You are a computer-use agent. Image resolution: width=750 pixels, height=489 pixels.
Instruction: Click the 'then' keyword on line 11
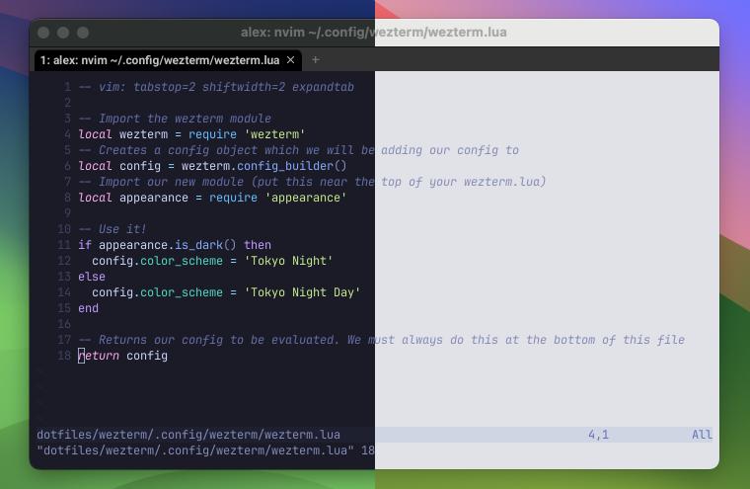(x=258, y=245)
